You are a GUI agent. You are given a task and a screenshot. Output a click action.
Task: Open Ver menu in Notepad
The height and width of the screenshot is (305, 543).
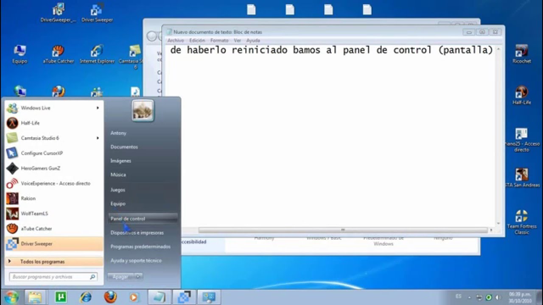[238, 41]
